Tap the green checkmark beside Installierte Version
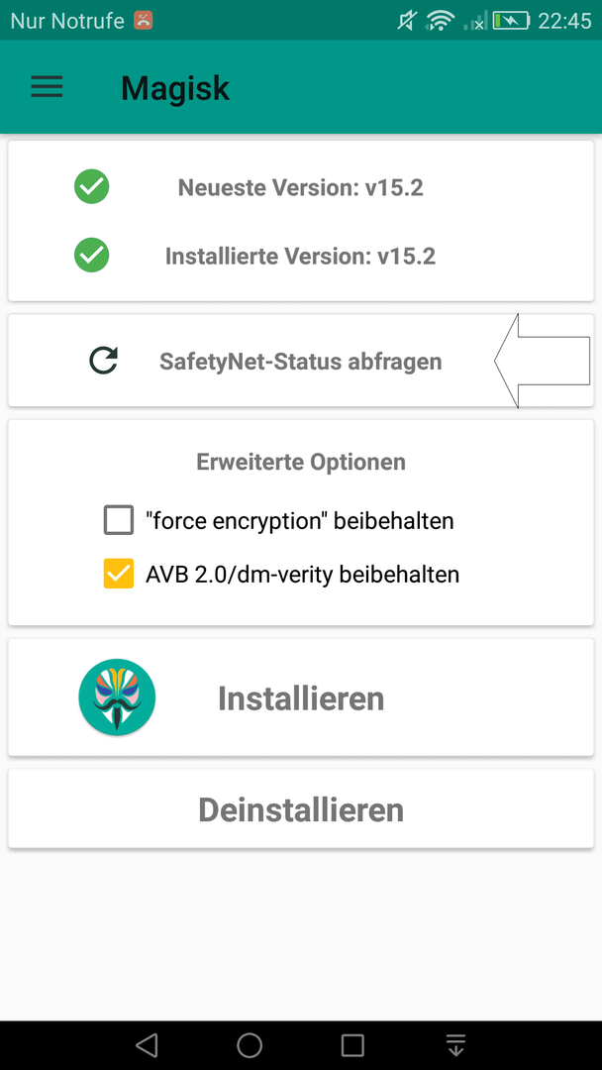This screenshot has height=1070, width=602. [91, 256]
